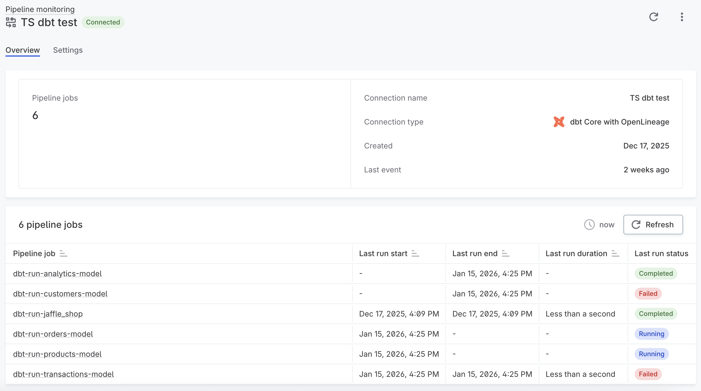Open the three-dot options menu
This screenshot has height=391, width=701.
click(682, 17)
